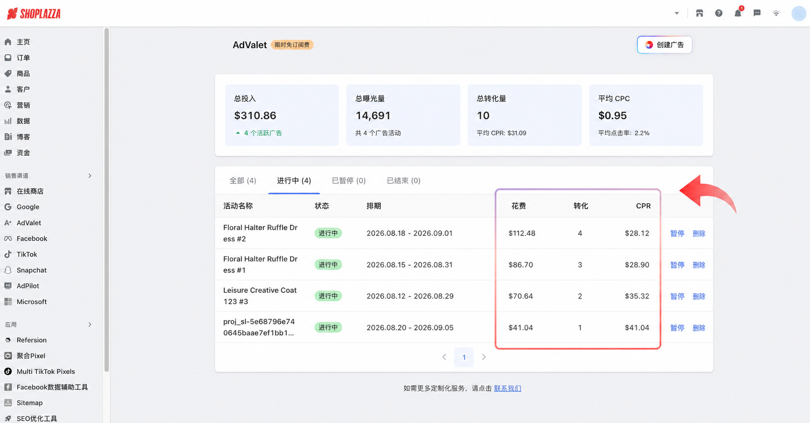The width and height of the screenshot is (810, 423).
Task: Open 客户 customers icon
Action: (x=8, y=89)
